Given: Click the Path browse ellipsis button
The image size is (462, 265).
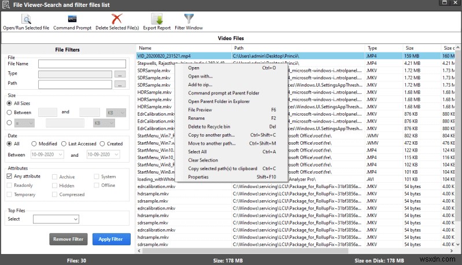Looking at the screenshot, I should click(120, 83).
